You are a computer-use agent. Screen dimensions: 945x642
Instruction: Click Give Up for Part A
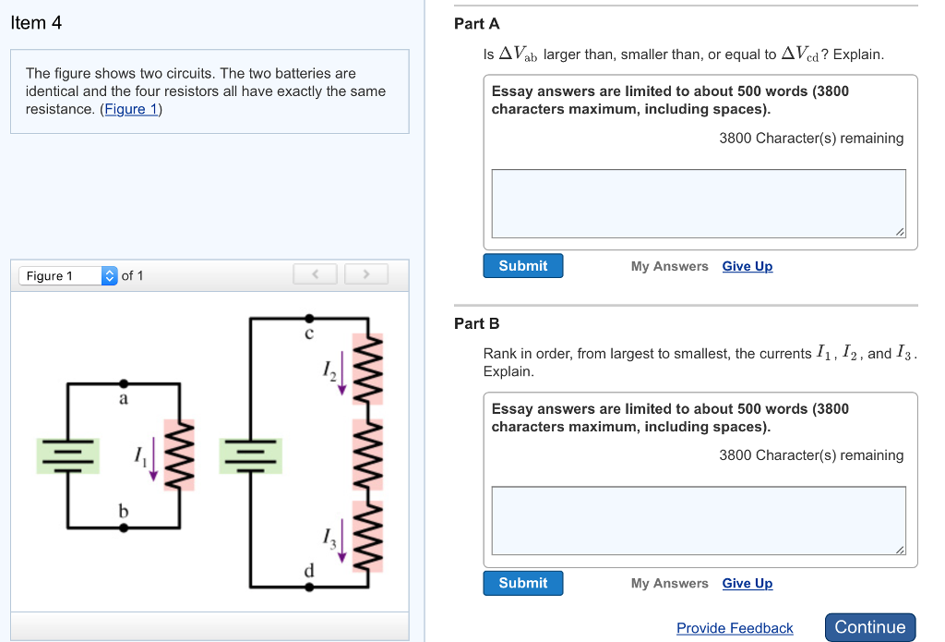747,266
